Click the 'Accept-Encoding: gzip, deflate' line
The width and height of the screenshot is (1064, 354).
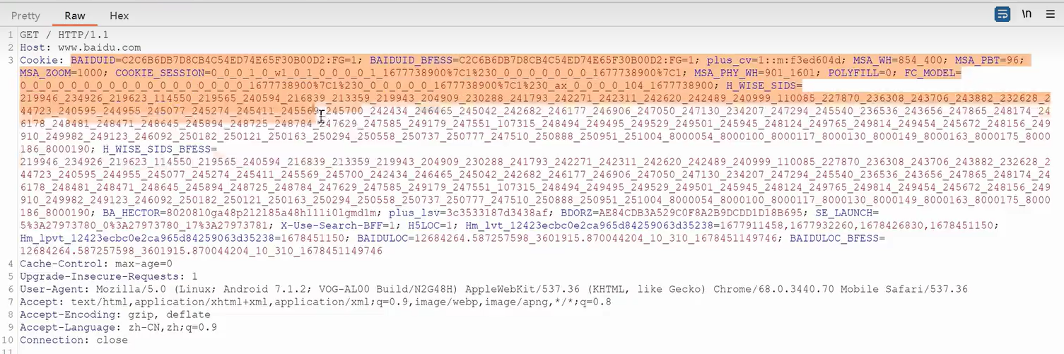pyautogui.click(x=115, y=314)
